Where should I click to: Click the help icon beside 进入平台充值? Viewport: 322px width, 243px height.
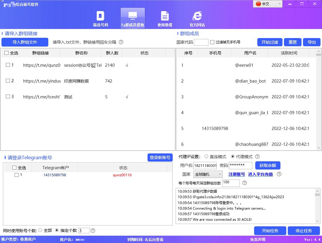click(x=279, y=174)
